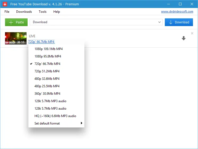
Task: Remove the video using the small X icon
Action: 192,33
